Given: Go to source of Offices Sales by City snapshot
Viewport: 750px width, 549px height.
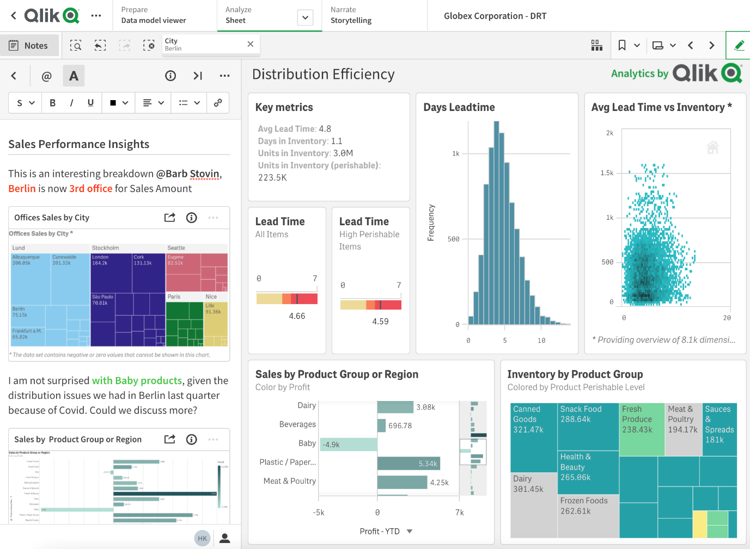Looking at the screenshot, I should point(170,218).
